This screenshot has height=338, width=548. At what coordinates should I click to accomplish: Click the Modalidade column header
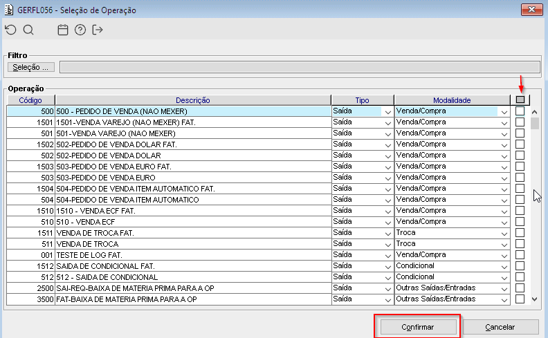point(452,100)
